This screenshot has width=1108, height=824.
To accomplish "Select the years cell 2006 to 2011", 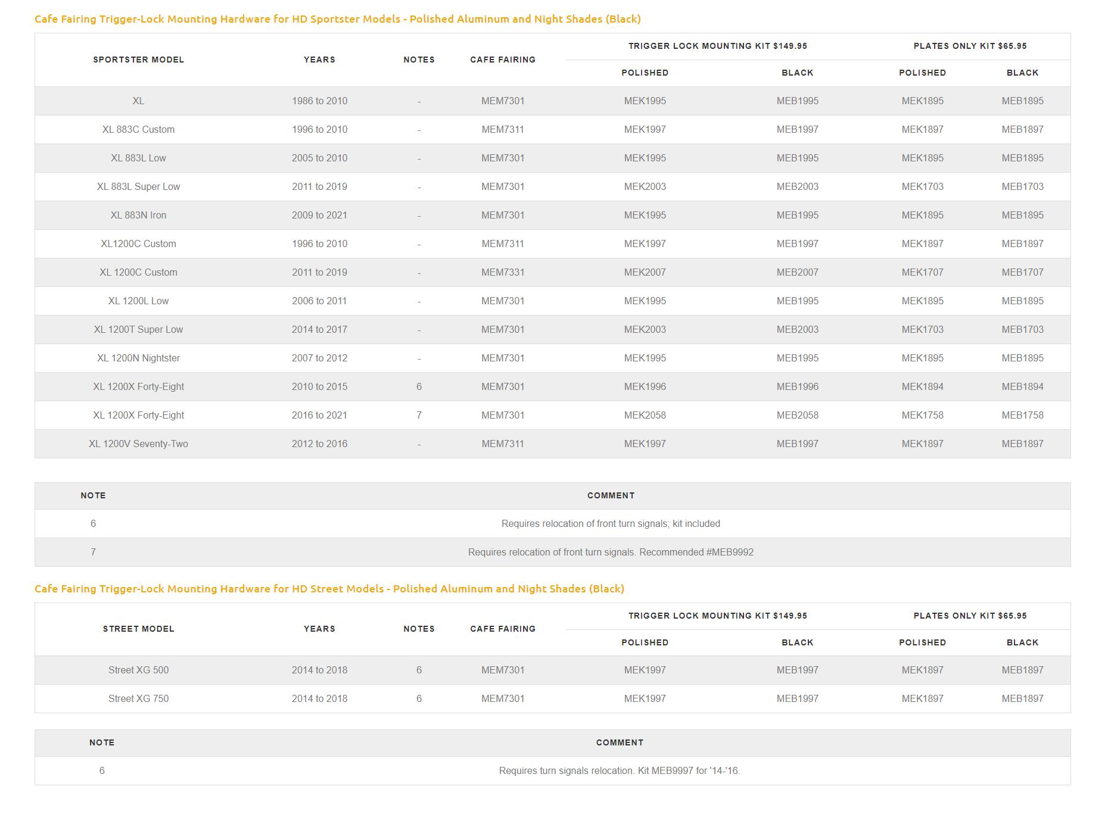I will click(319, 301).
